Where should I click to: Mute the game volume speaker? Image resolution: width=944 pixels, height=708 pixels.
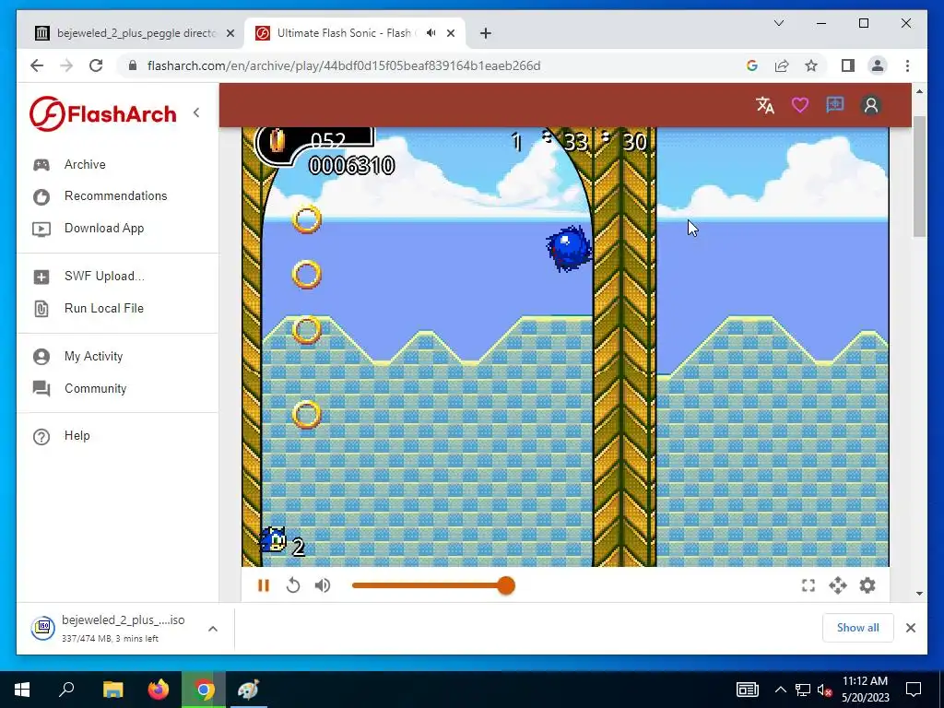(x=323, y=585)
